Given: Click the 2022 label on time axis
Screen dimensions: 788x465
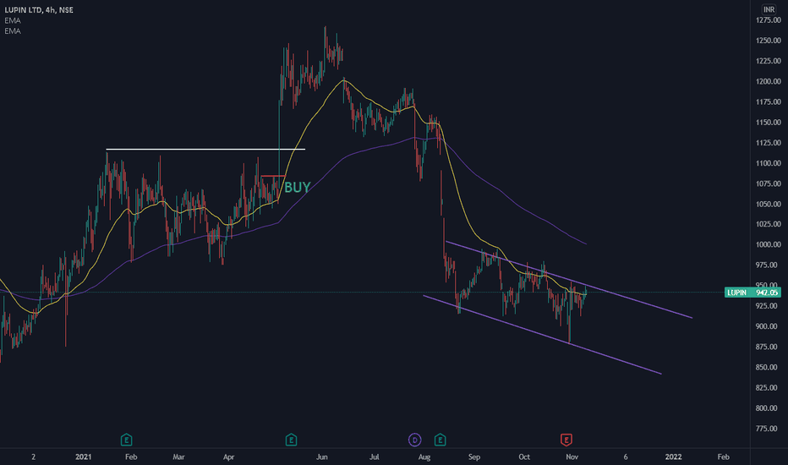Looking at the screenshot, I should click(673, 457).
